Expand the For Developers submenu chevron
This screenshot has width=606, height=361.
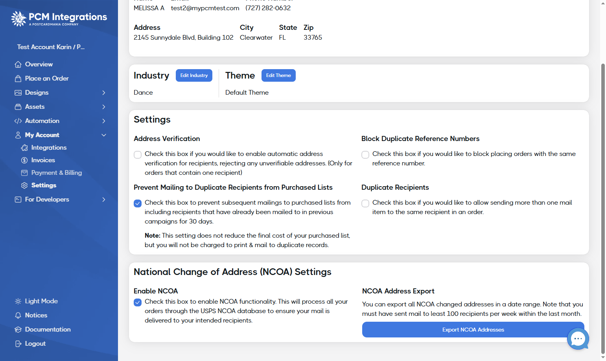coord(104,200)
